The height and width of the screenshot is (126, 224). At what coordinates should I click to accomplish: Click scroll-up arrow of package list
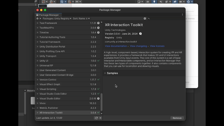click(101, 22)
